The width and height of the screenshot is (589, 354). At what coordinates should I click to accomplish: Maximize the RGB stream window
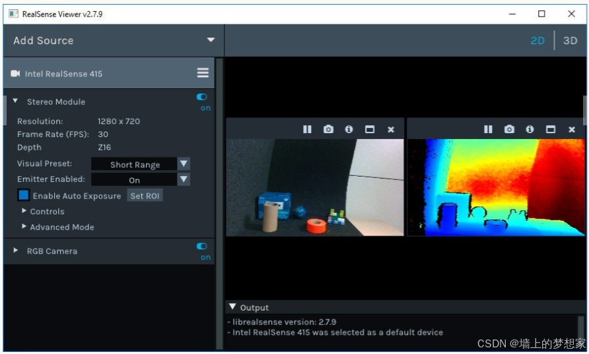[370, 129]
